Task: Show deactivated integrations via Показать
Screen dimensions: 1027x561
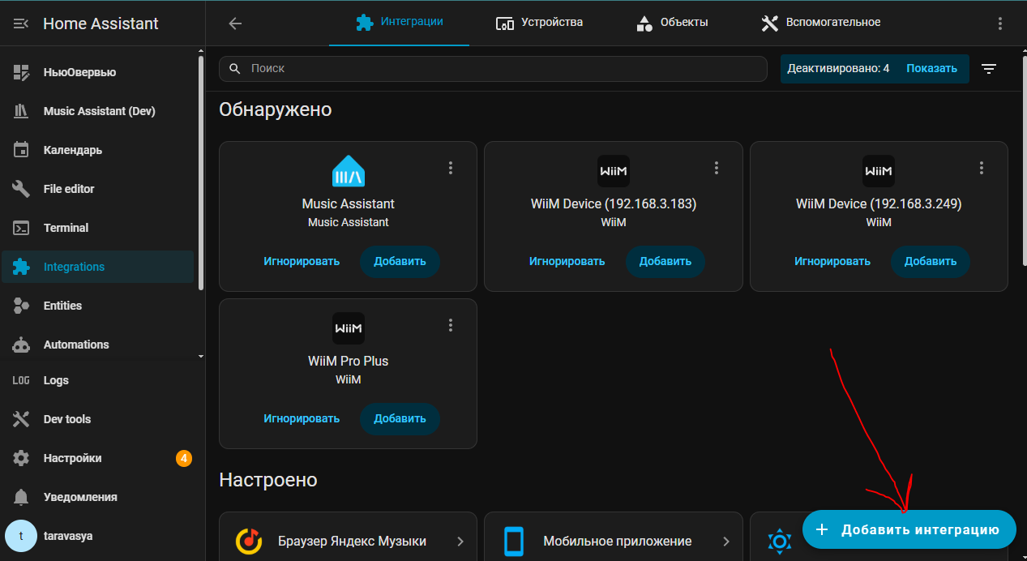Action: tap(932, 68)
